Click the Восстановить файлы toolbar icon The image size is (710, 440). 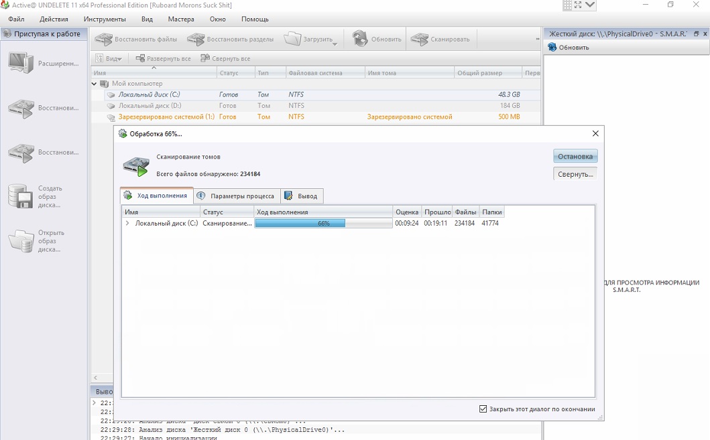pos(104,40)
